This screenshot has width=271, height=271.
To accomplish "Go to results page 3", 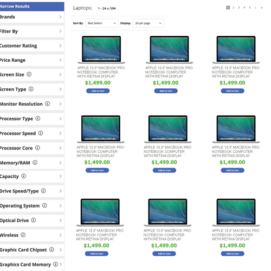I will point(239,8).
